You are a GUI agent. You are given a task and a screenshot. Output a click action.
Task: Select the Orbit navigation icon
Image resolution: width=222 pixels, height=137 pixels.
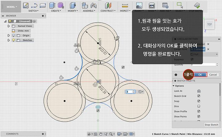click(x=89, y=134)
